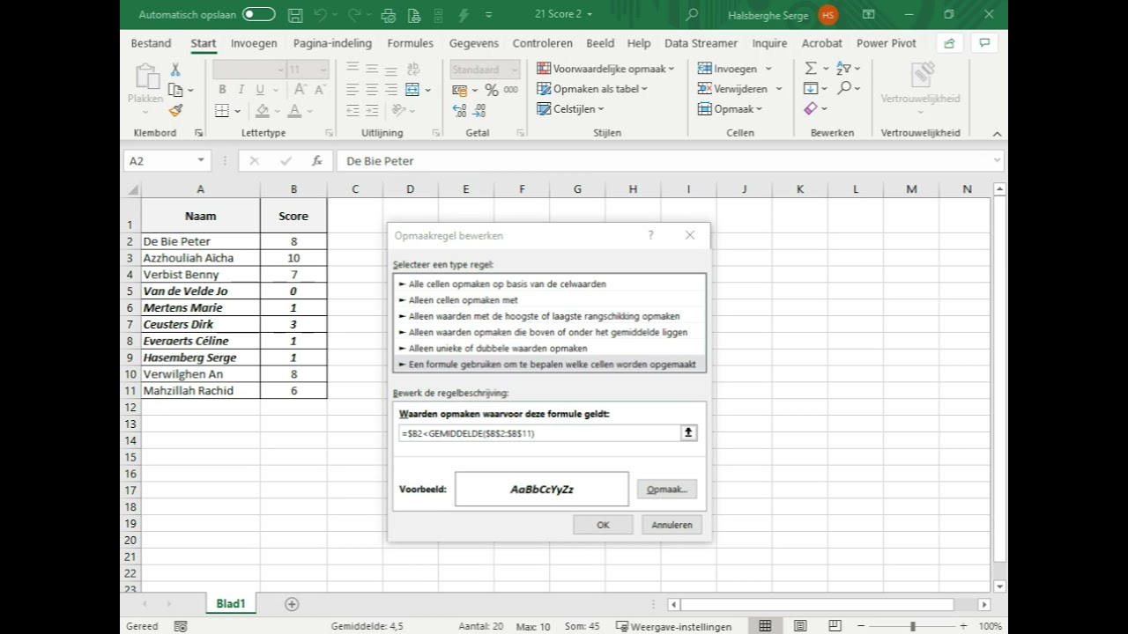Switch to the Beeld tab
Viewport: 1128px width, 634px height.
click(x=600, y=43)
